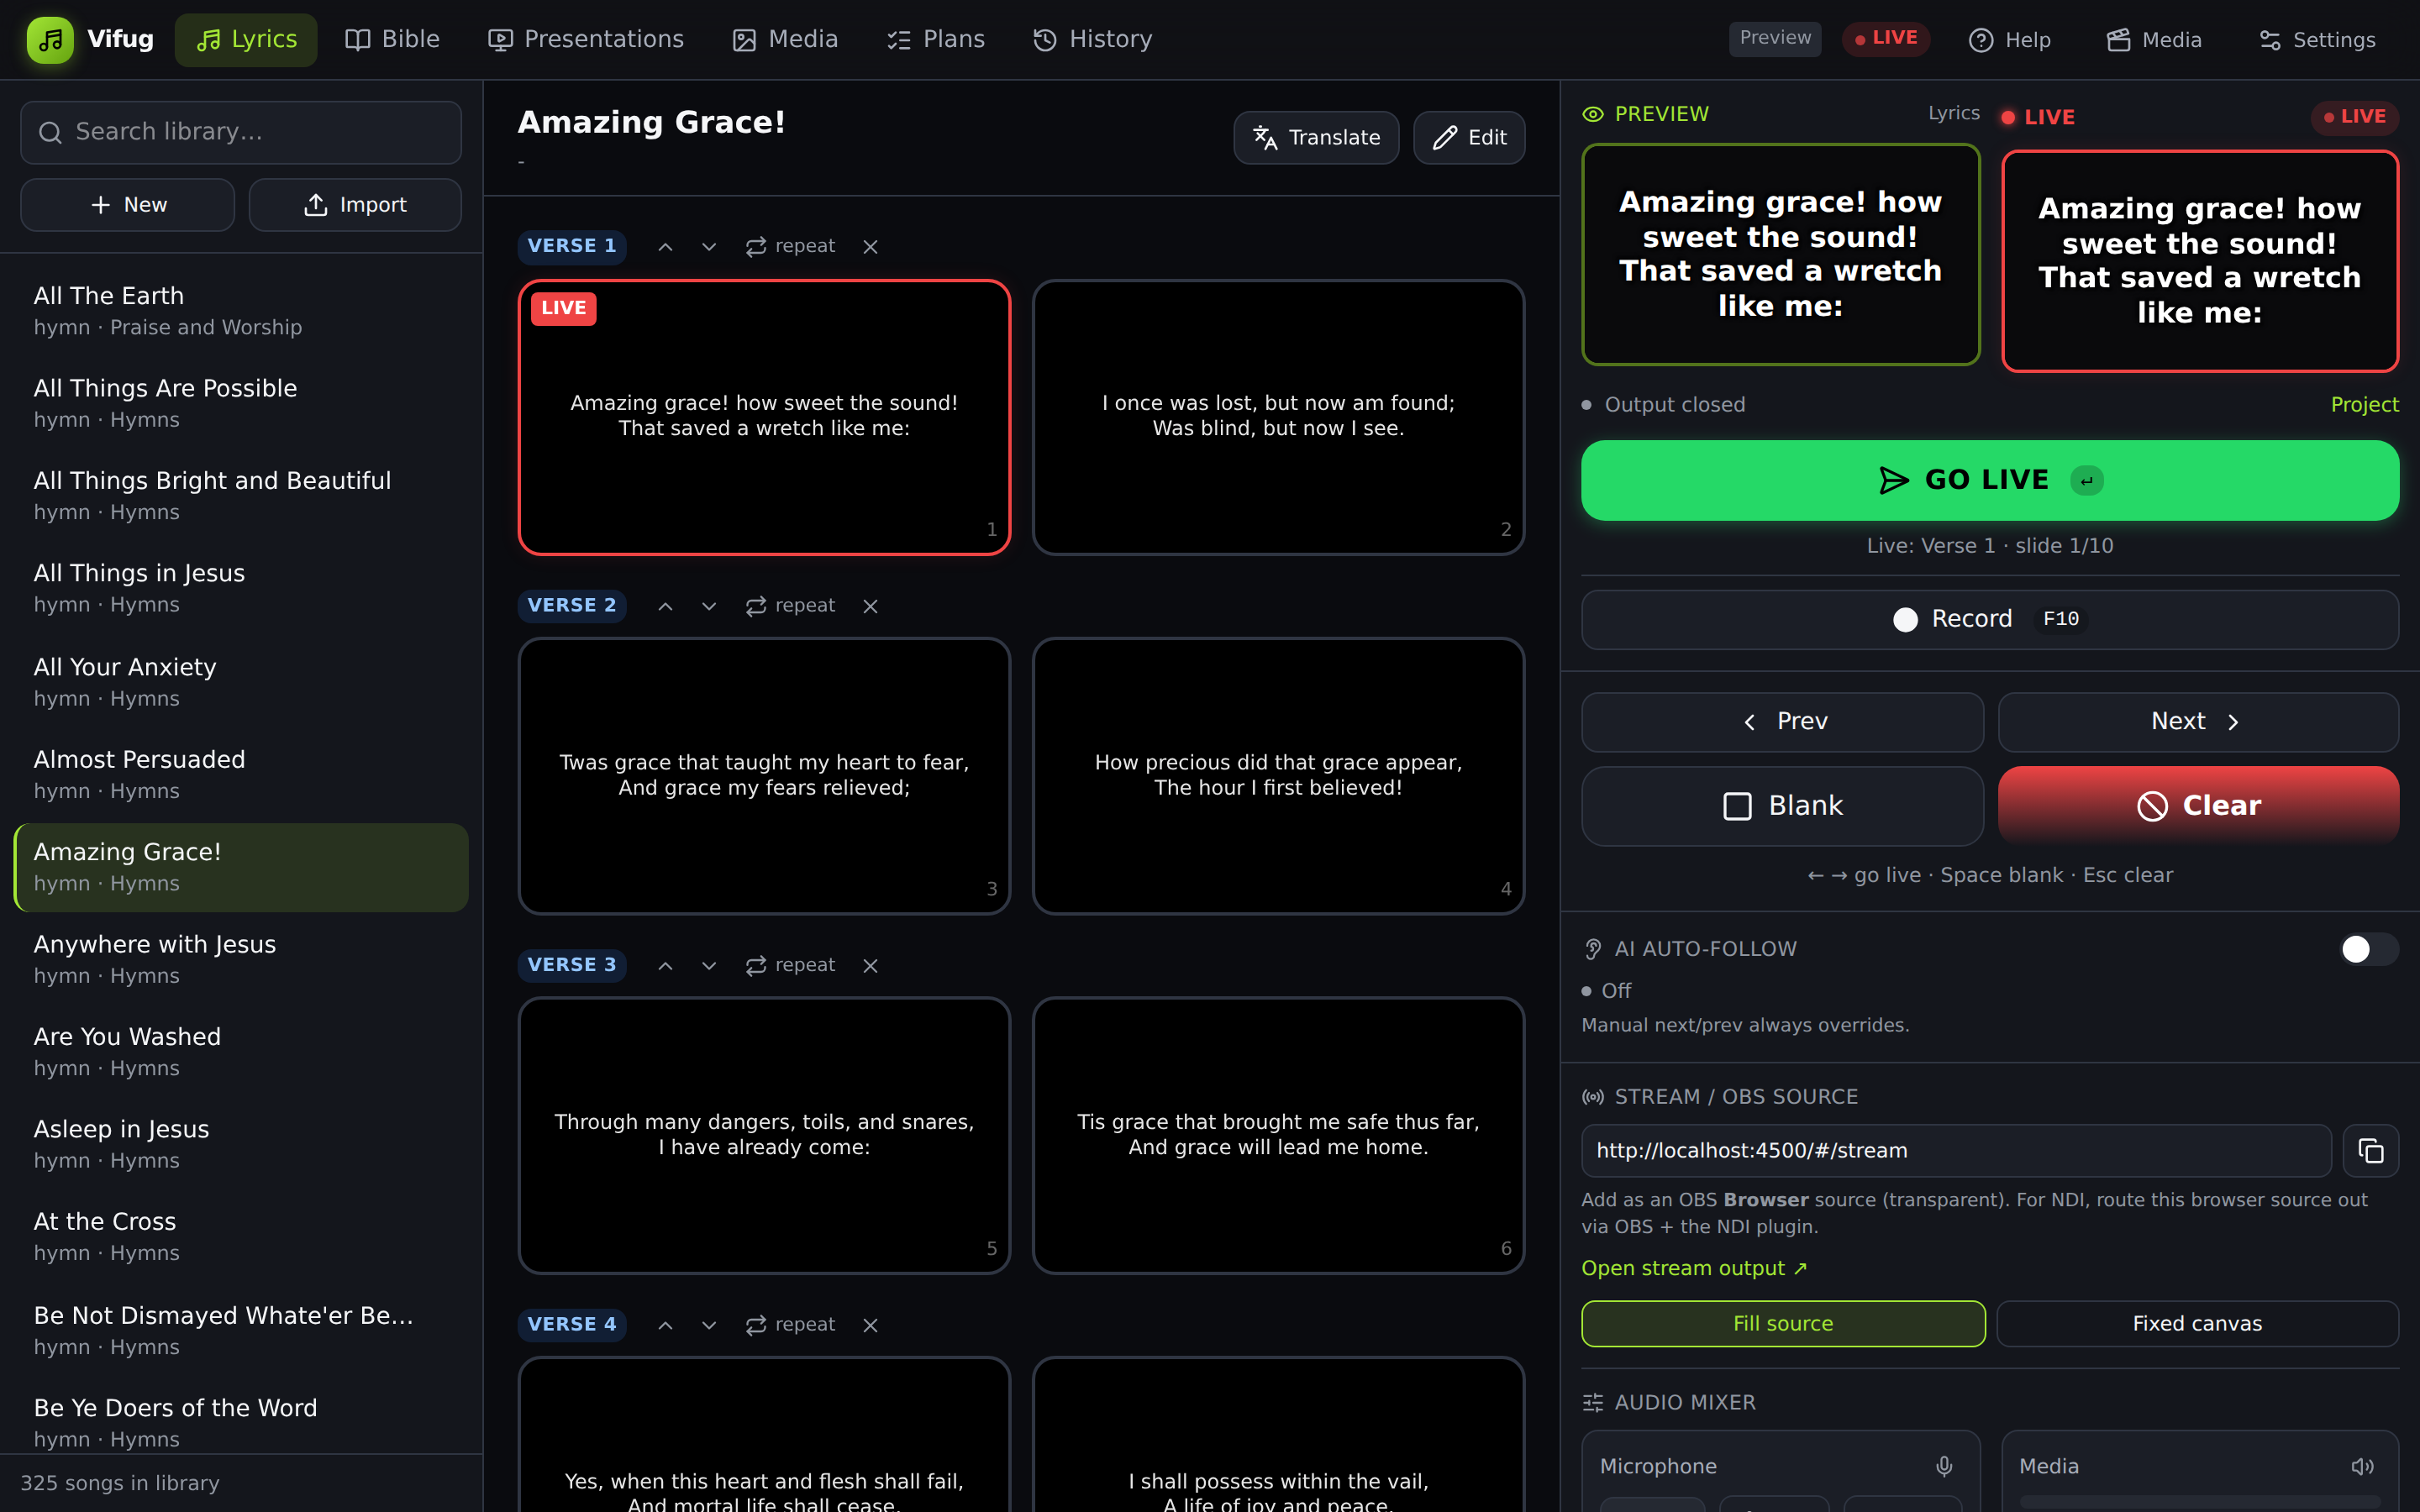Click repeat for Verse 3
This screenshot has width=2420, height=1512.
[790, 965]
